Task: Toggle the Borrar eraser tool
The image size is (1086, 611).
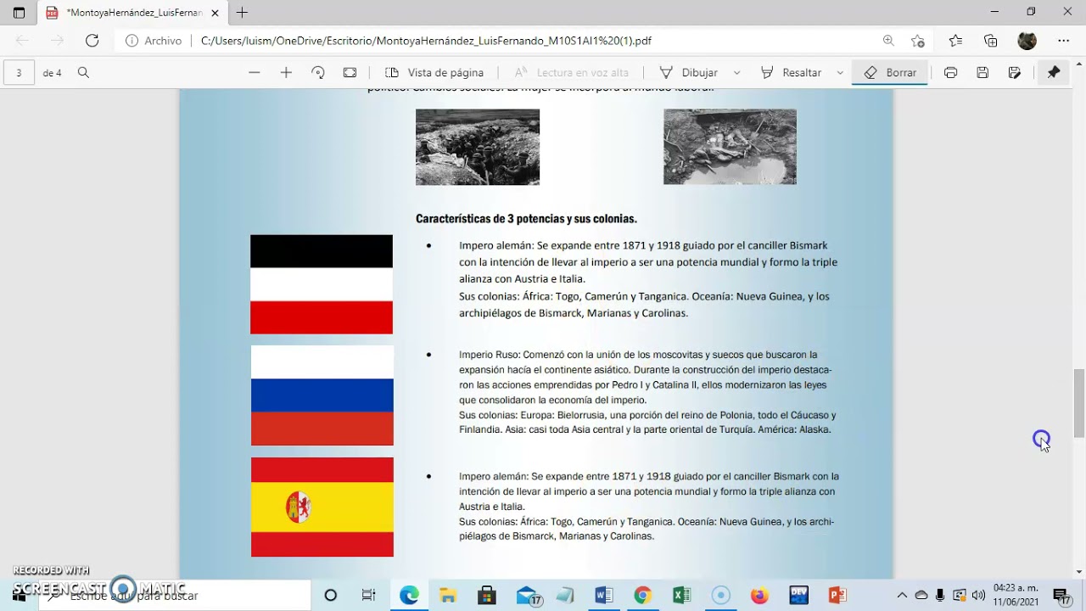Action: [x=890, y=73]
